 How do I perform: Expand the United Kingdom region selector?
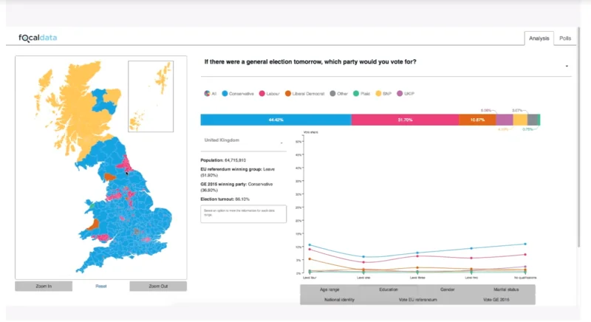244,141
